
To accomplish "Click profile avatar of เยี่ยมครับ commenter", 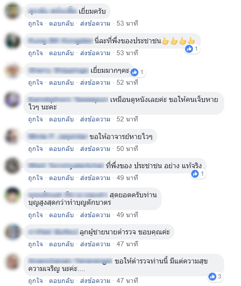I will click(12, 11).
